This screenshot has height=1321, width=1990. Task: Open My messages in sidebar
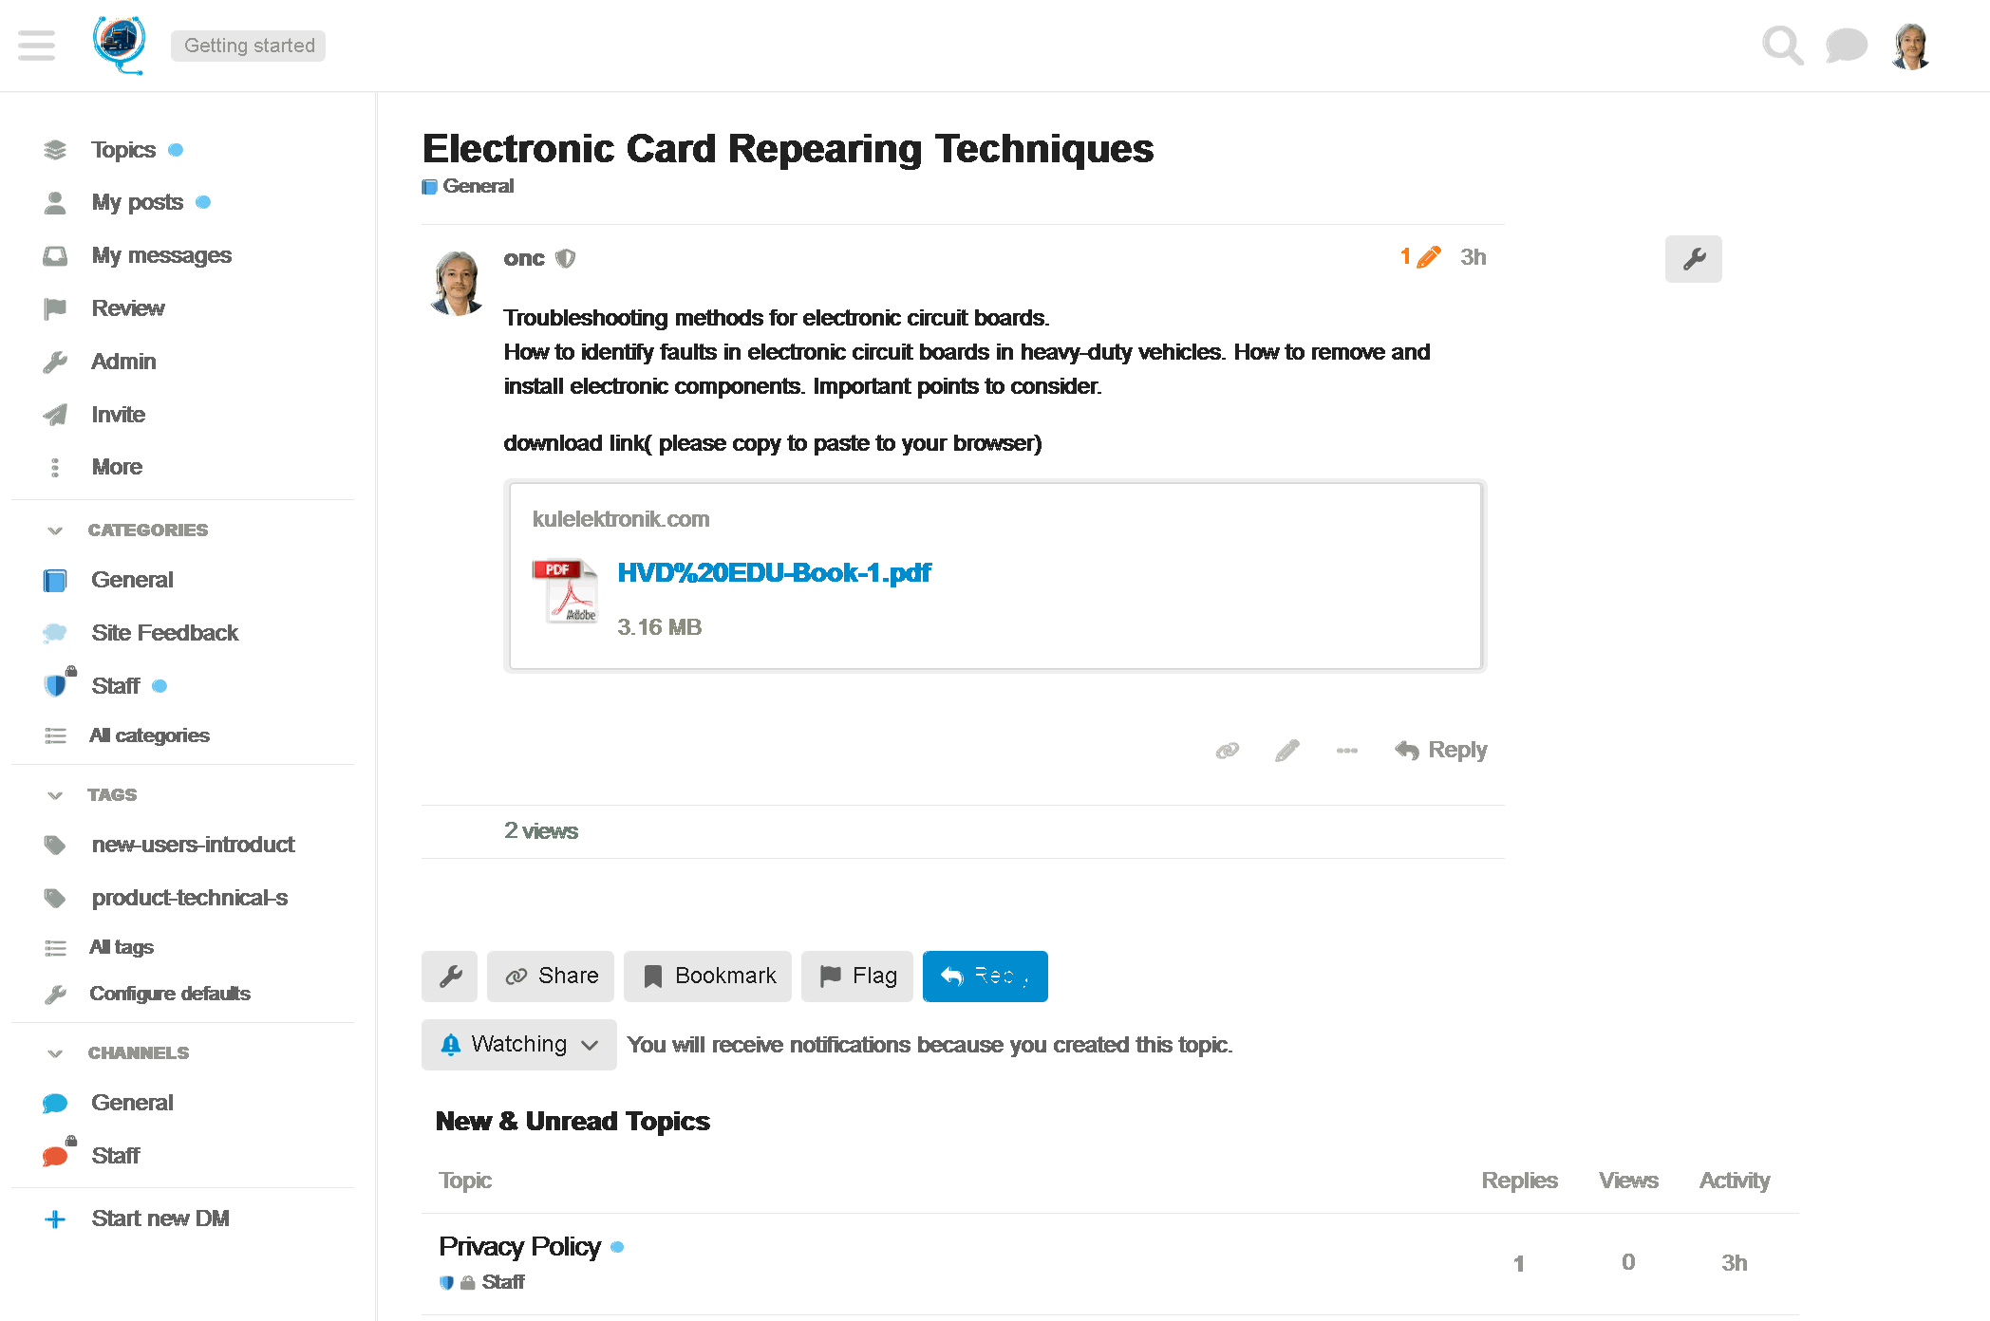tap(160, 255)
